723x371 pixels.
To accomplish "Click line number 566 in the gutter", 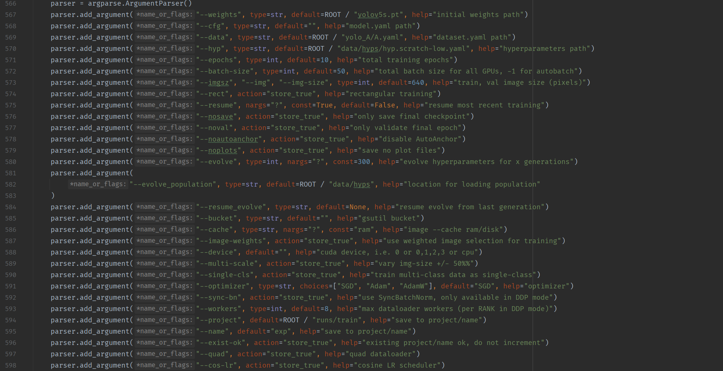I will click(11, 3).
